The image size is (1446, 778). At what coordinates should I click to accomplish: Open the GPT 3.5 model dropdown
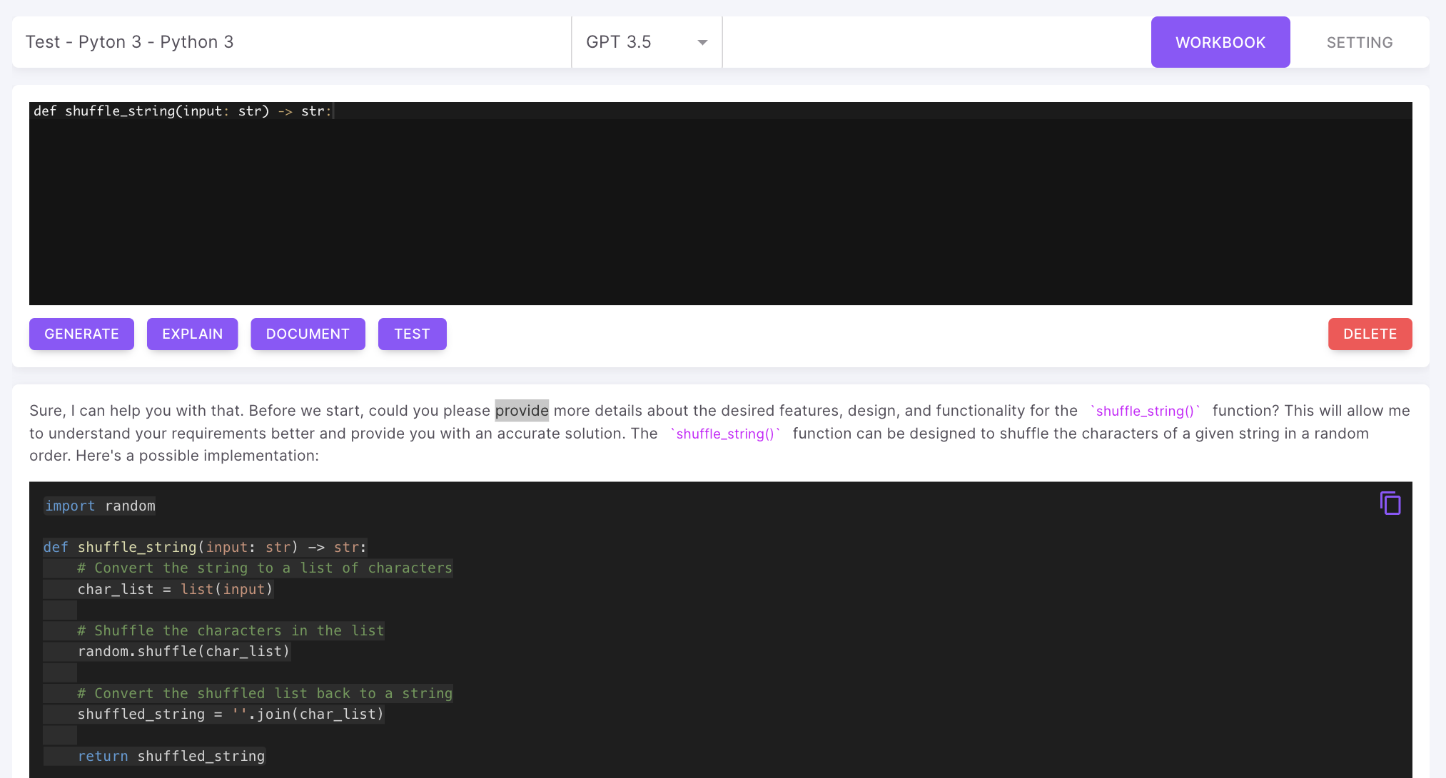click(x=647, y=42)
